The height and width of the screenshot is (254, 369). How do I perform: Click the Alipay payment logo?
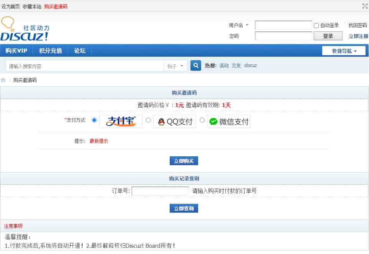pyautogui.click(x=121, y=121)
